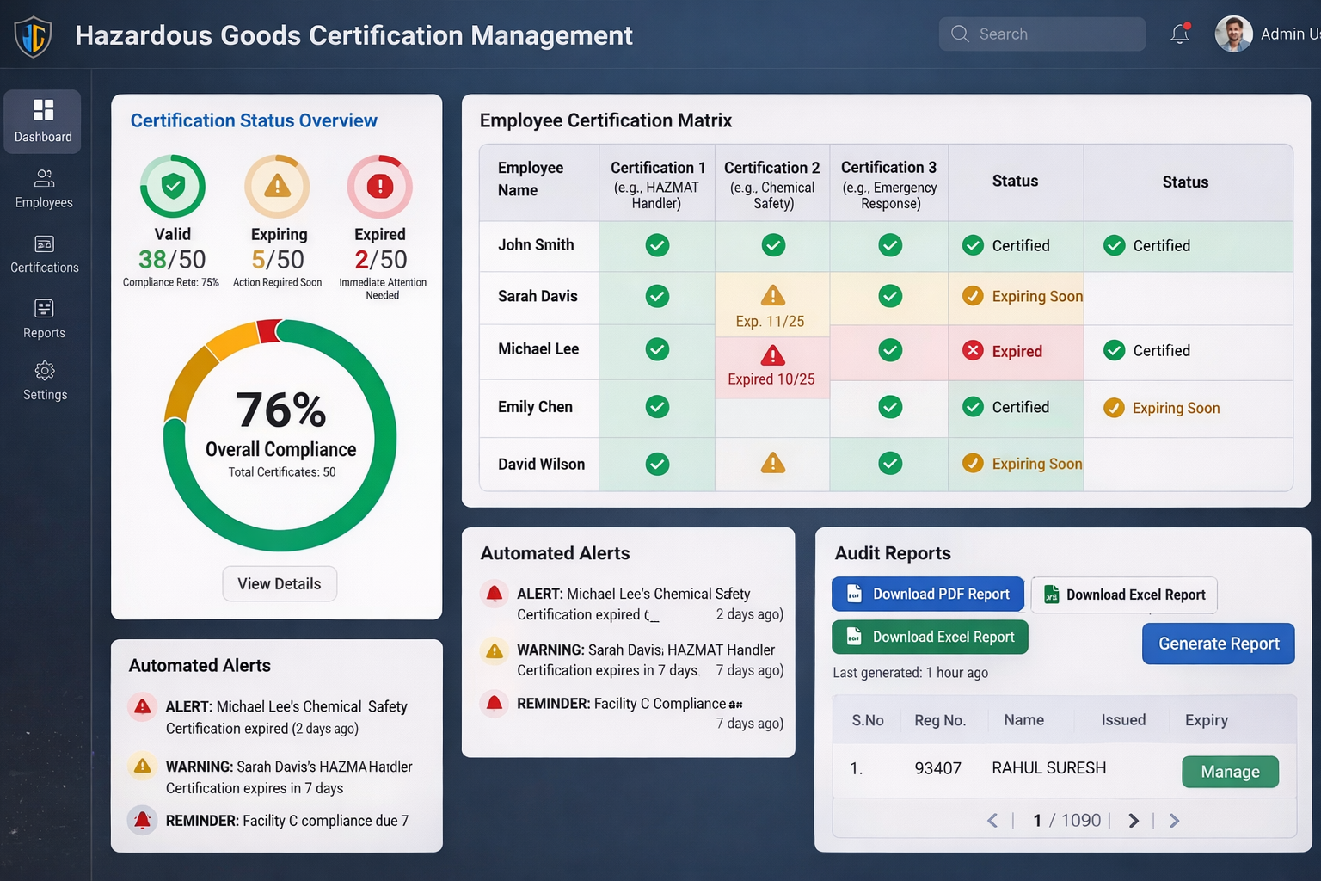Click John Smith's Certification 1 checkmark
This screenshot has height=881, width=1321.
point(657,246)
